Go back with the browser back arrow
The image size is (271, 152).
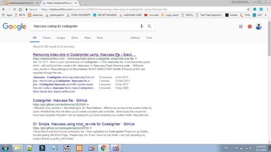click(x=4, y=9)
